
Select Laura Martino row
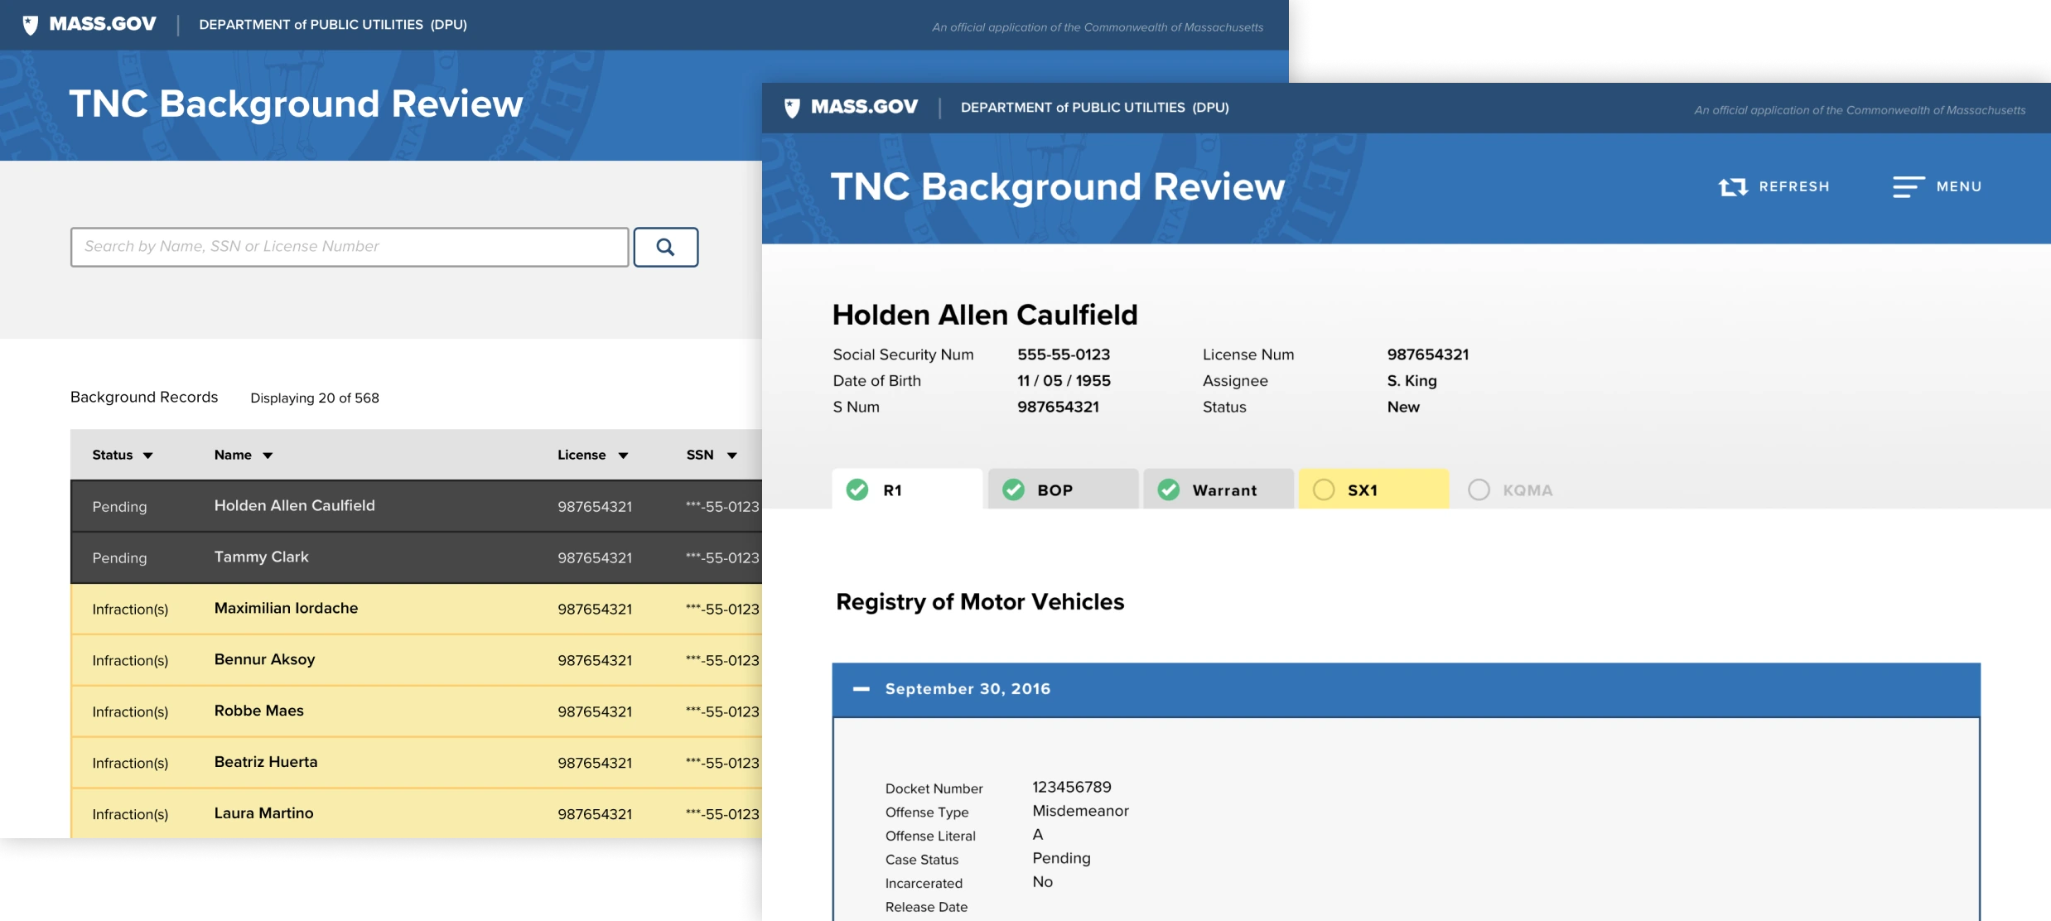pos(416,813)
